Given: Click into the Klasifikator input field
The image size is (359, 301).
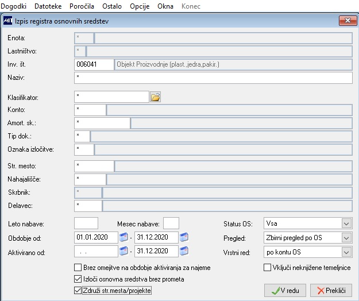Looking at the screenshot, I should pos(112,97).
